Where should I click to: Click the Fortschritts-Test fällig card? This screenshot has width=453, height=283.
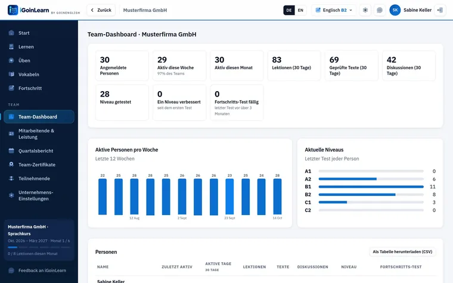coord(237,102)
